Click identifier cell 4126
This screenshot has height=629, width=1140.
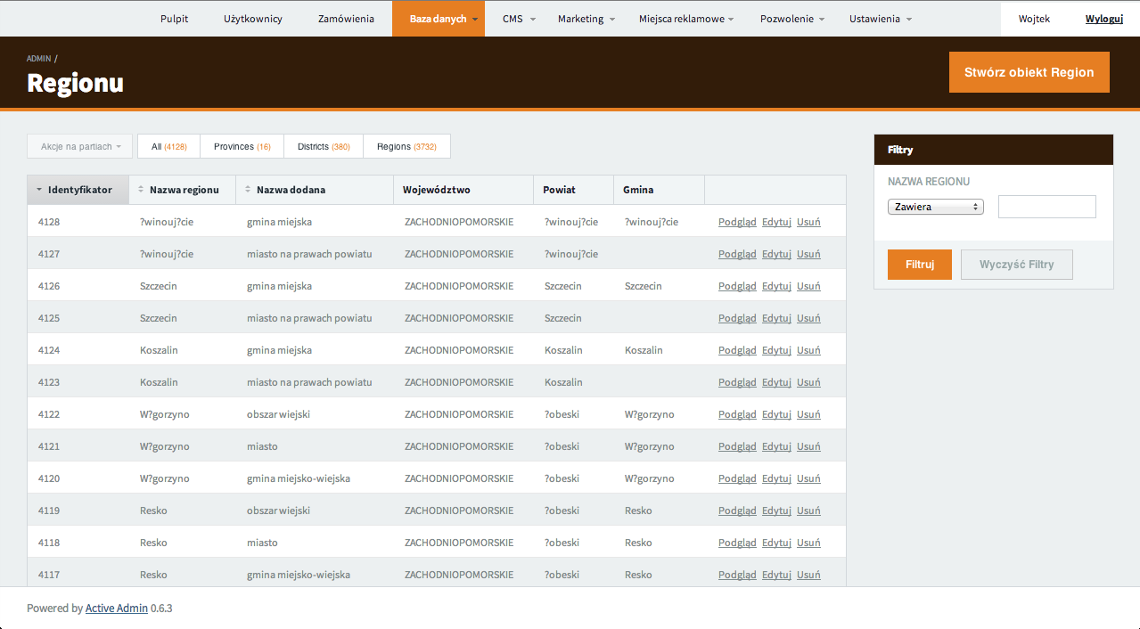[x=49, y=286]
